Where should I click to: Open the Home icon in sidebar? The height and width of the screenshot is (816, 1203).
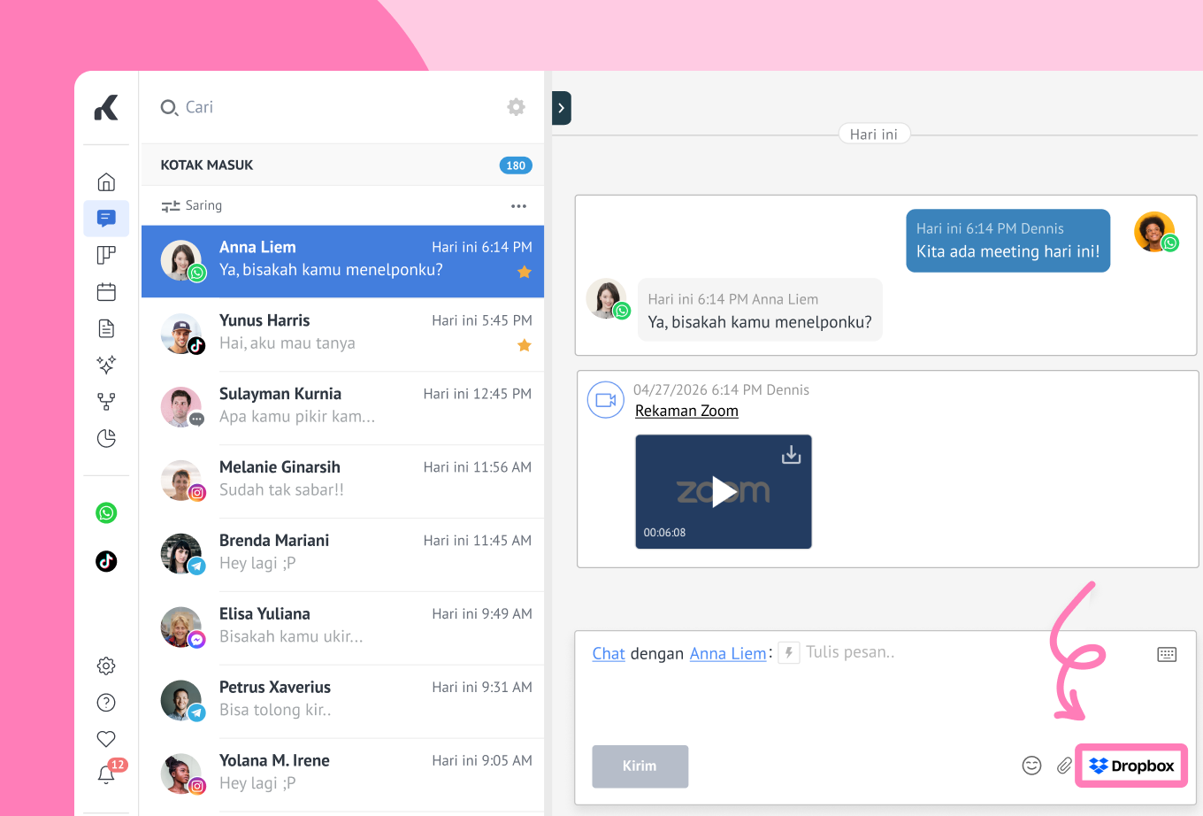(106, 182)
